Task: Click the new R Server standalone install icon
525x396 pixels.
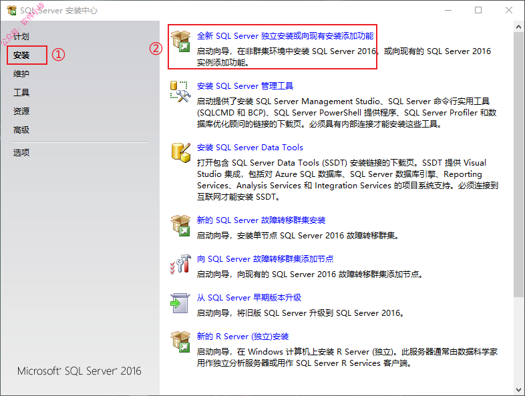Action: [181, 342]
